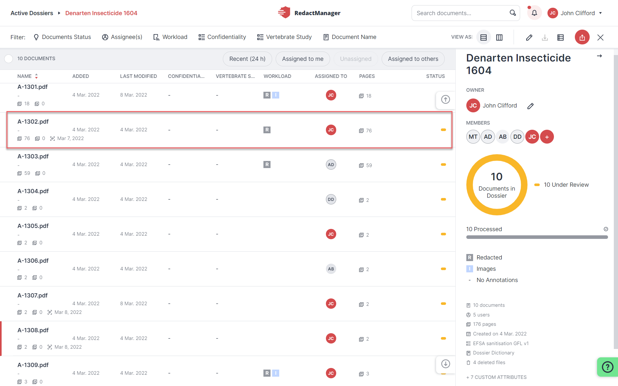
Task: Click the ADDED column header
Action: coord(81,76)
